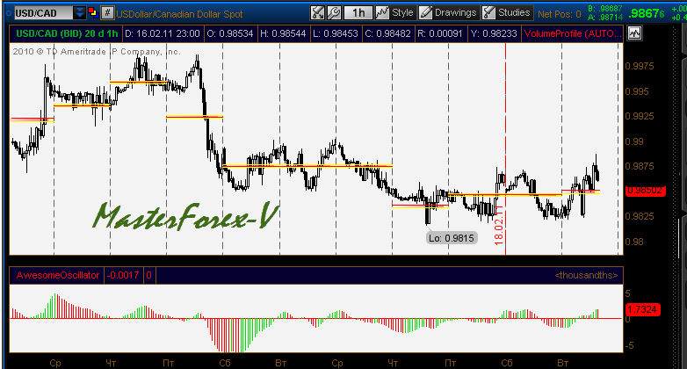Open chart settings wrench icon
The width and height of the screenshot is (687, 369).
(x=334, y=12)
